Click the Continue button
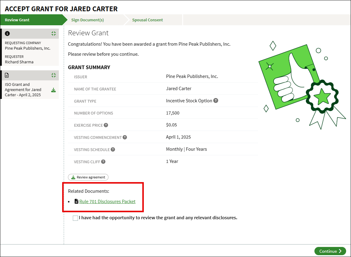 point(330,251)
